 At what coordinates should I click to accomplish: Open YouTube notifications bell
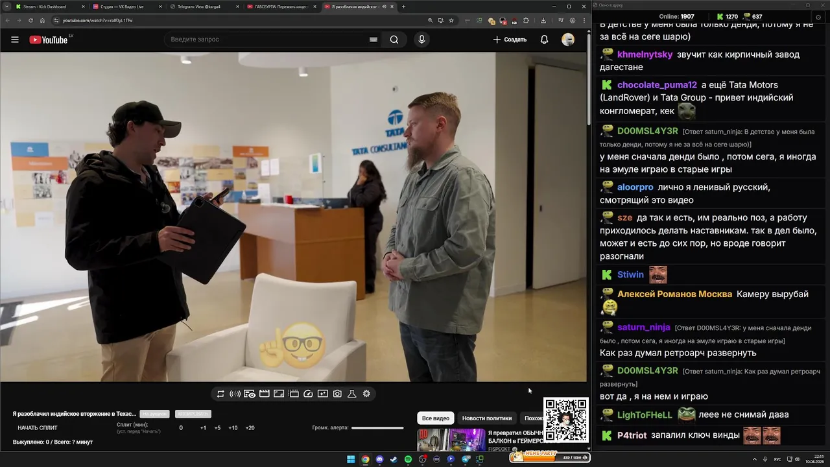(544, 40)
